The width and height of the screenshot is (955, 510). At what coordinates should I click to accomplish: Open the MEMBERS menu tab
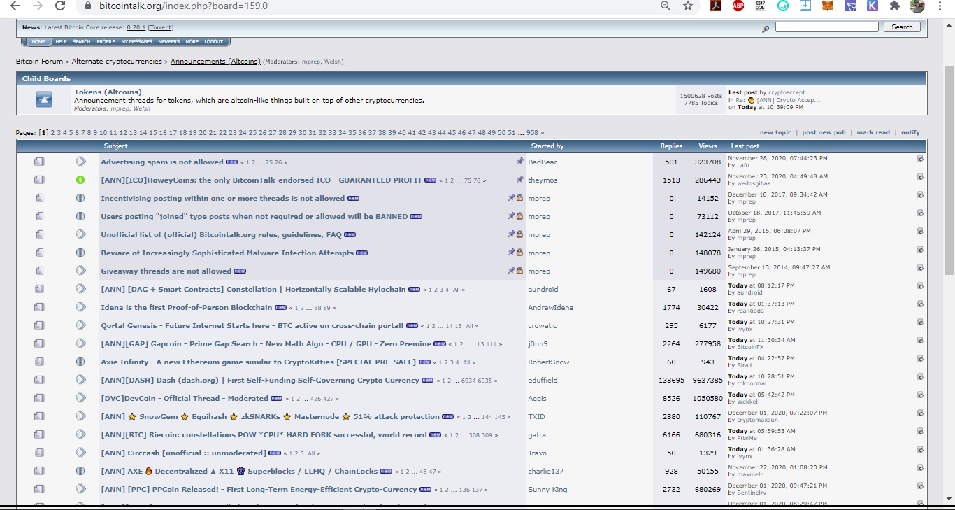pyautogui.click(x=168, y=42)
